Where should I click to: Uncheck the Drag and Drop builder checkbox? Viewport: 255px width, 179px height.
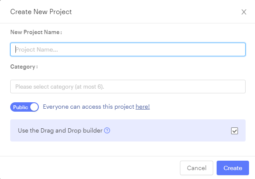pyautogui.click(x=235, y=131)
